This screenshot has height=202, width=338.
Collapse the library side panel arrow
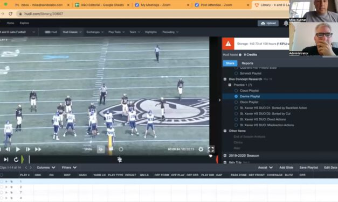pos(219,100)
